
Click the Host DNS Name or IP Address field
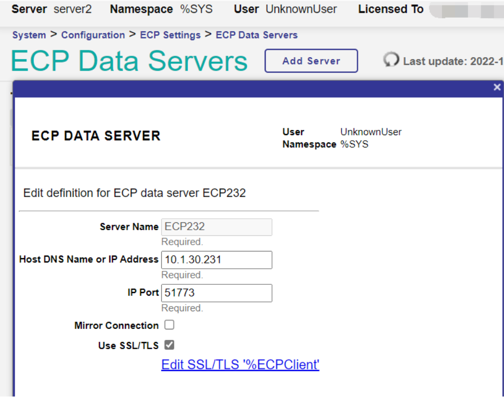[x=216, y=260]
